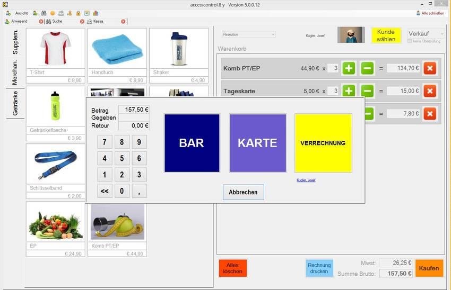Image resolution: width=451 pixels, height=290 pixels.
Task: Click the green user icon in toolbar
Action: [x=35, y=13]
